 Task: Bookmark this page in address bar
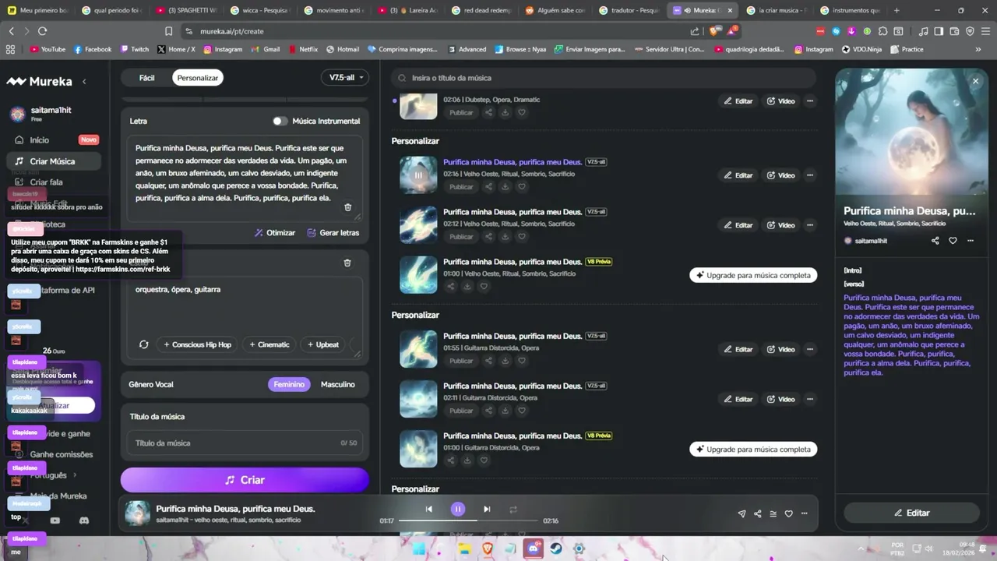click(168, 31)
